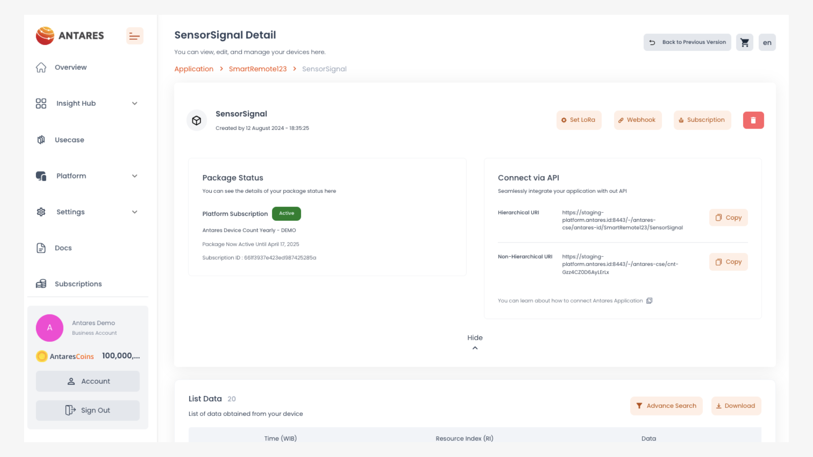
Task: Delete the device with the red trash button
Action: [754, 120]
